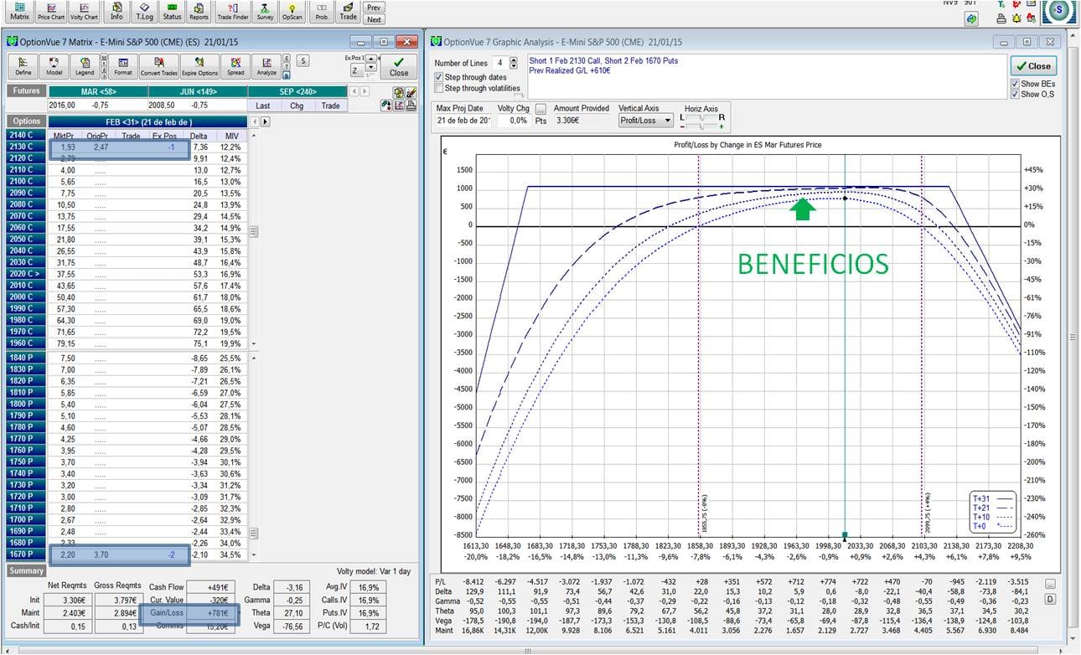Uncheck the Show BEs option
This screenshot has height=655, width=1081.
coord(1015,84)
